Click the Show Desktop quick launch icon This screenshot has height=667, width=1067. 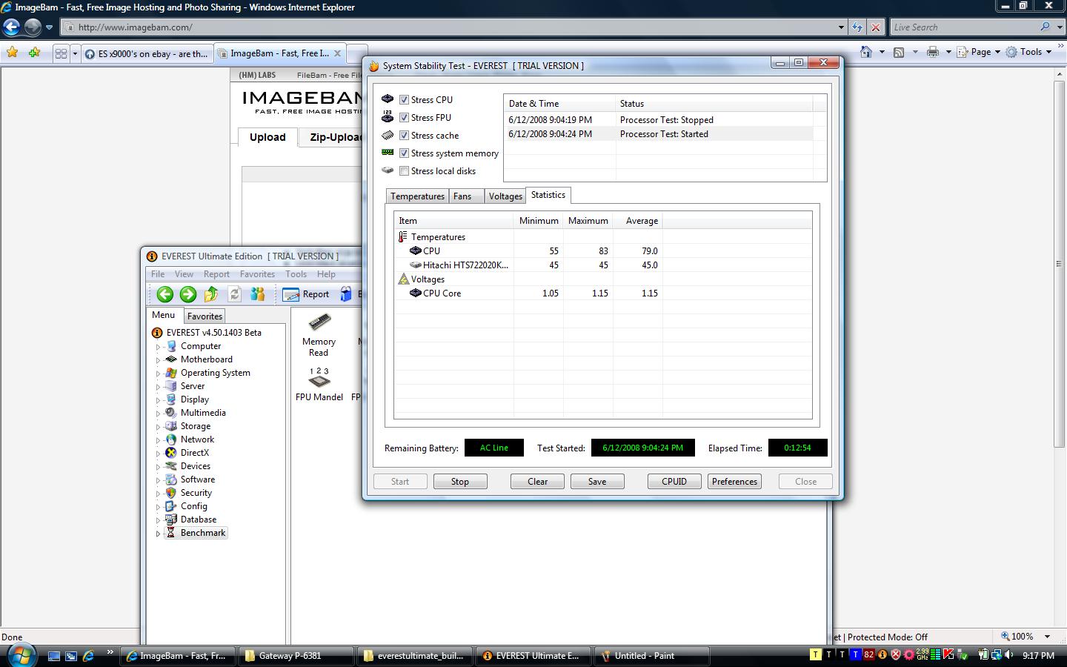[x=54, y=656]
